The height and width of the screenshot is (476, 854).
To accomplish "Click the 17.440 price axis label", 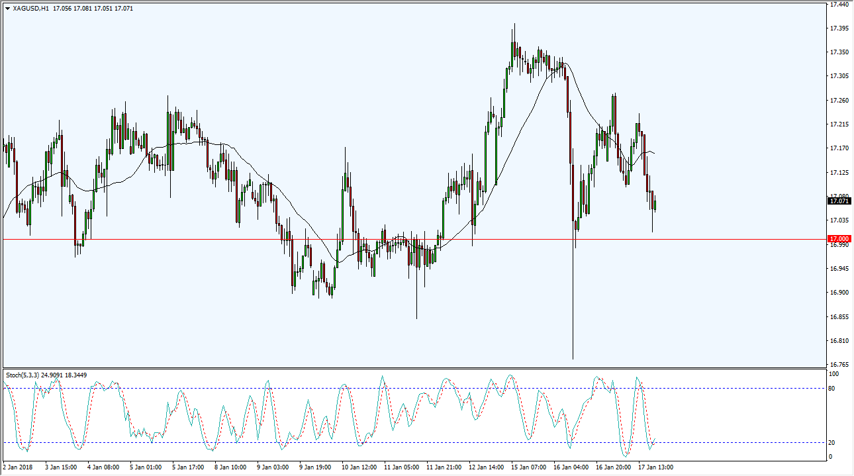I will 839,5.
